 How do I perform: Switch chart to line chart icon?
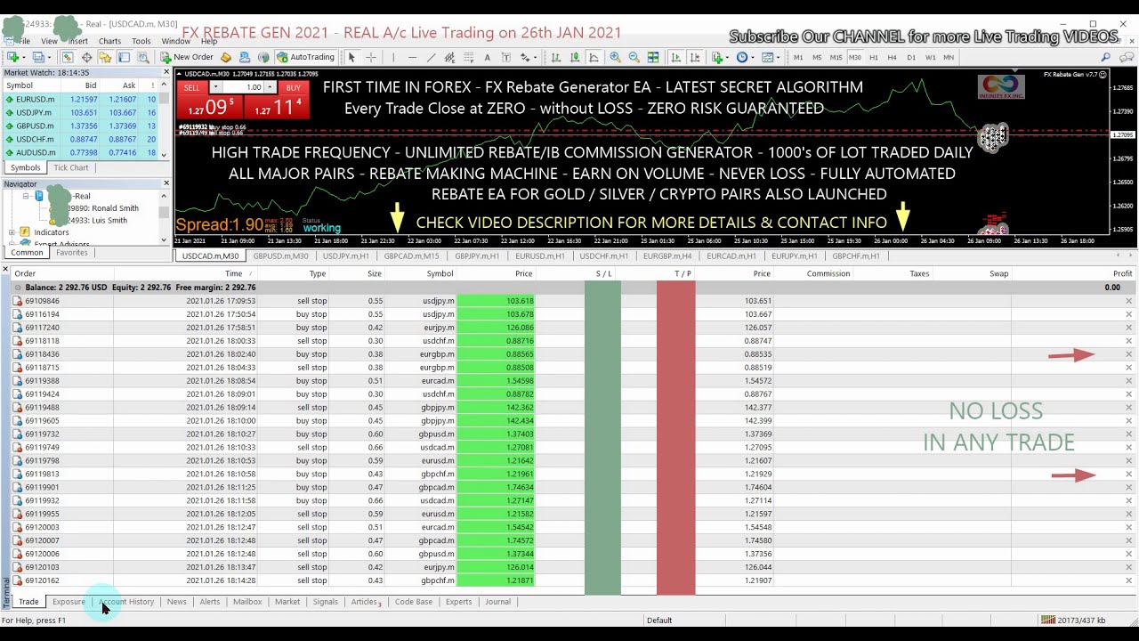[593, 57]
